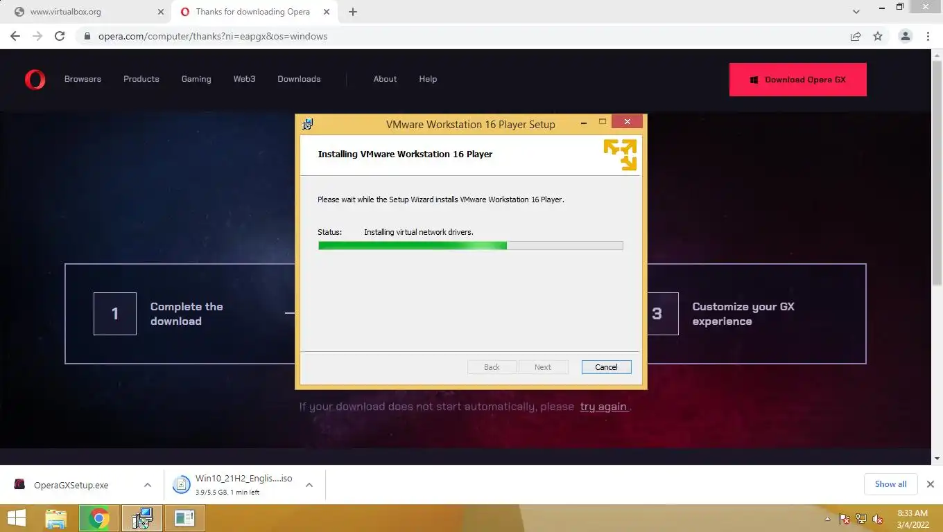The height and width of the screenshot is (532, 943).
Task: Open File Explorer from taskbar
Action: click(56, 518)
